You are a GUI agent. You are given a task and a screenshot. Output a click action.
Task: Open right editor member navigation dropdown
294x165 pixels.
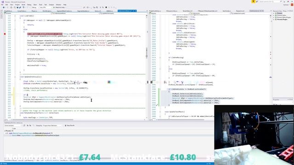251,13
